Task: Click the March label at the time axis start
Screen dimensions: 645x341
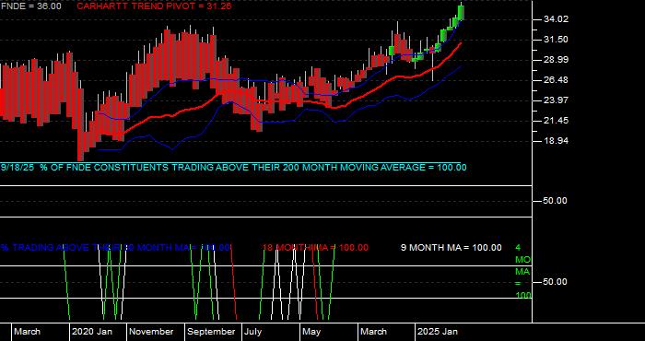Action: tap(27, 332)
